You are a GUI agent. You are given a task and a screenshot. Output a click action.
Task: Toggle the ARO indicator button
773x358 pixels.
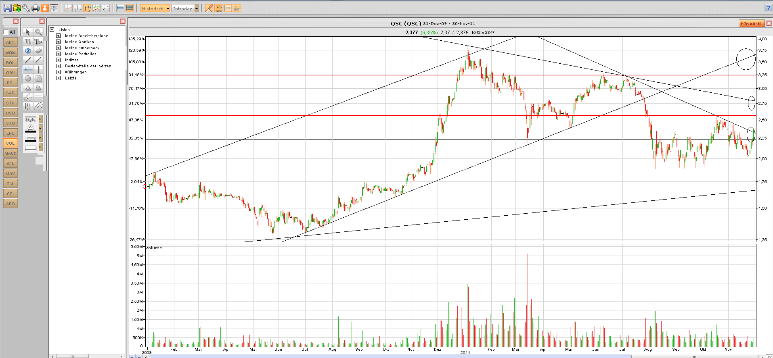click(x=10, y=204)
